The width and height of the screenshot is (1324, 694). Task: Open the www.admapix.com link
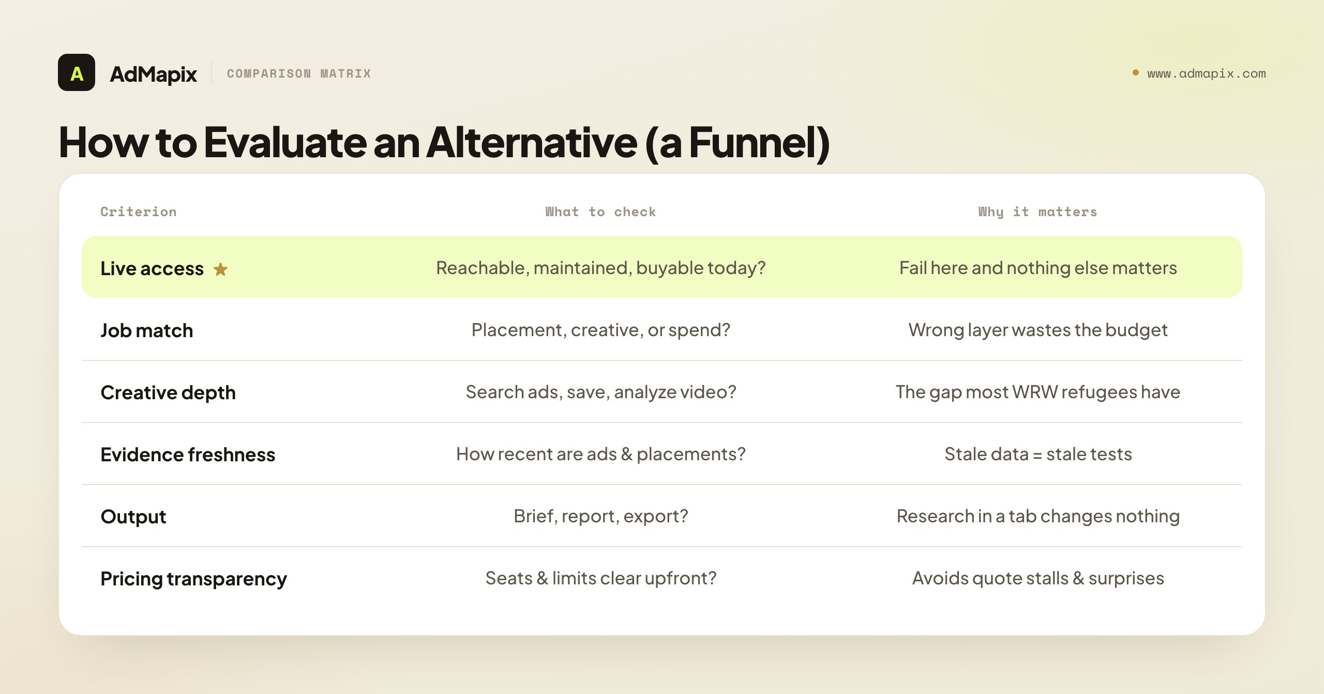click(x=1207, y=73)
